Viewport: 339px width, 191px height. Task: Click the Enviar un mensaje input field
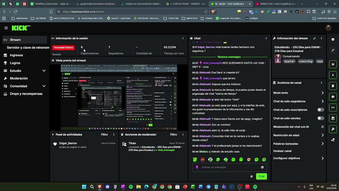pyautogui.click(x=229, y=167)
